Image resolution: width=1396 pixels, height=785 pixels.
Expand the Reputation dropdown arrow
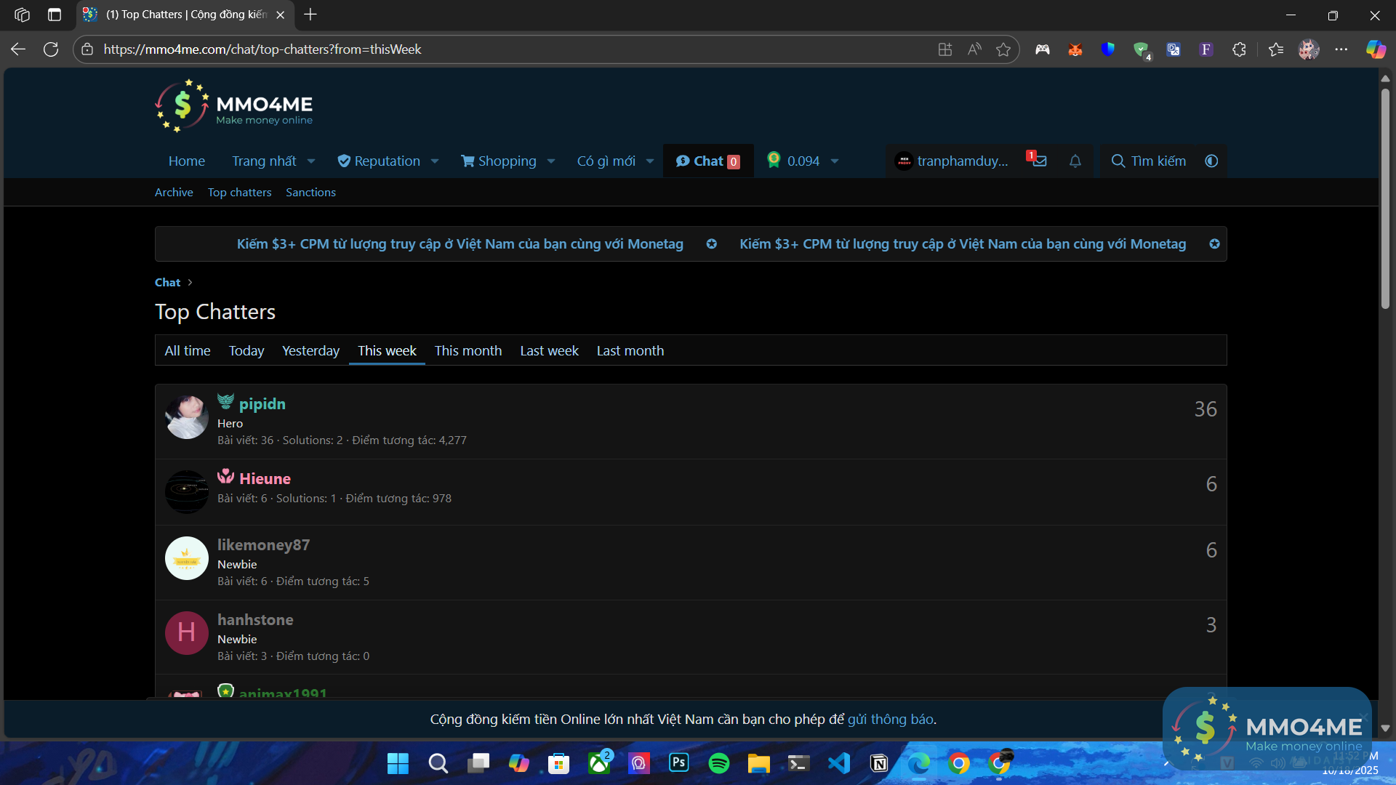click(435, 161)
